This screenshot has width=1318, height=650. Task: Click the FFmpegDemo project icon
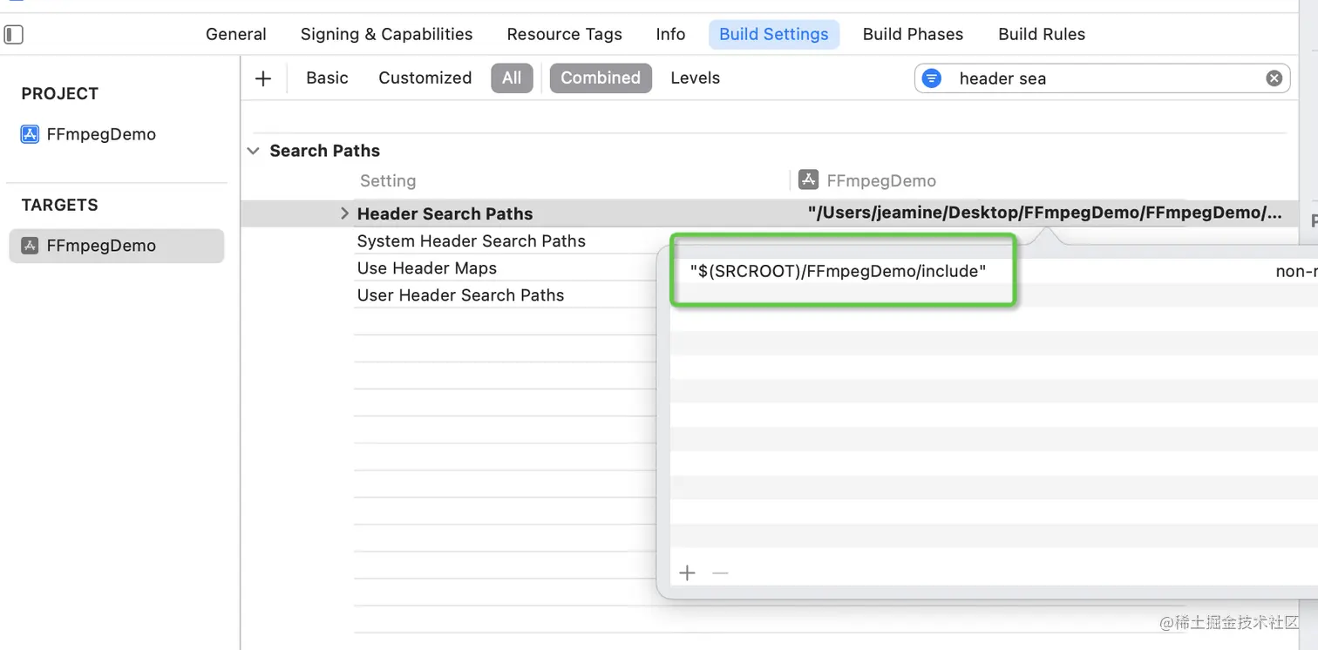coord(31,134)
